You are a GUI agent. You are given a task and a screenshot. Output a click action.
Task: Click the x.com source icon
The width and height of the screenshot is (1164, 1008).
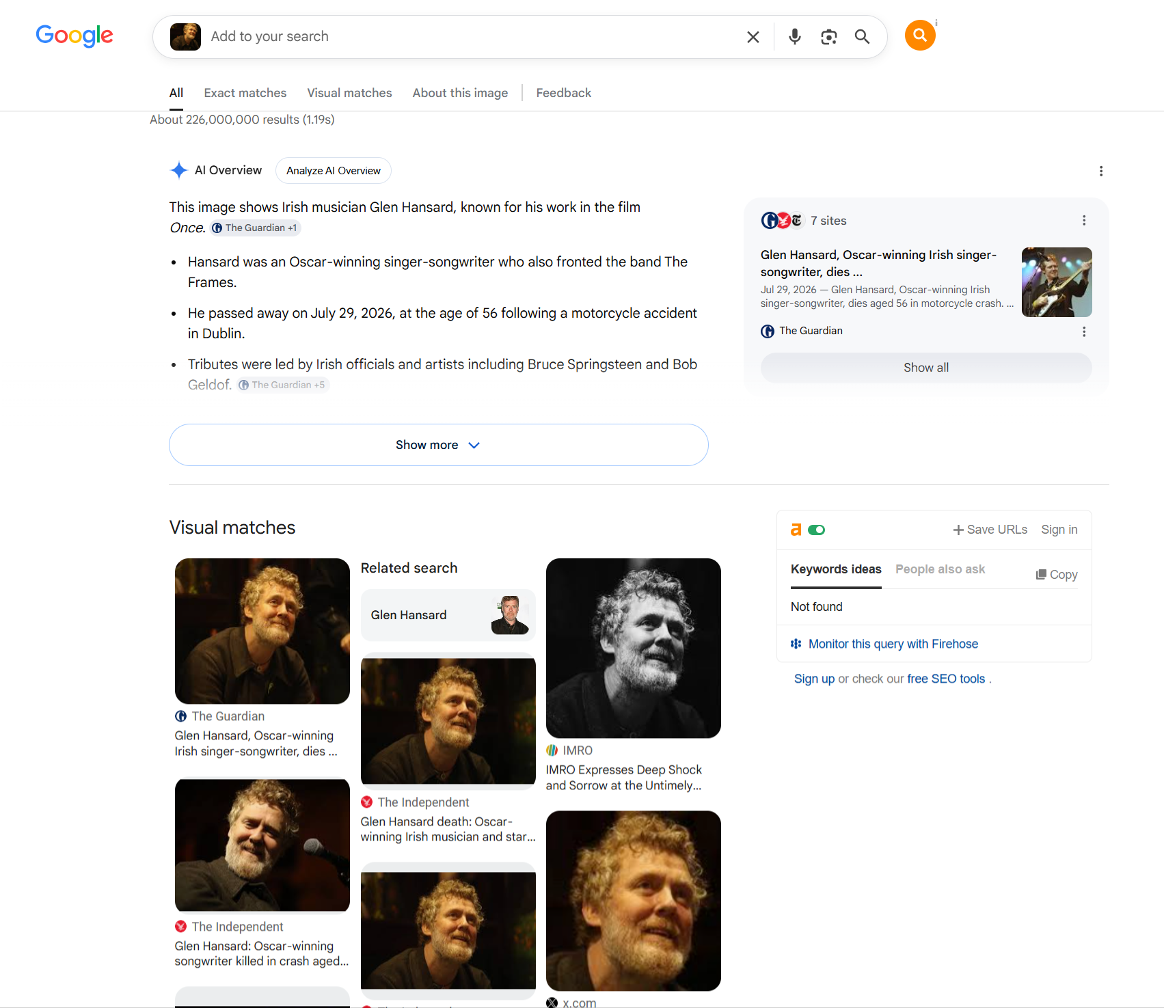[552, 1003]
